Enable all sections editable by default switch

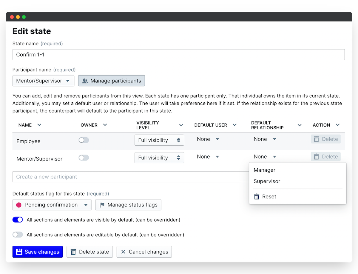[x=18, y=235]
